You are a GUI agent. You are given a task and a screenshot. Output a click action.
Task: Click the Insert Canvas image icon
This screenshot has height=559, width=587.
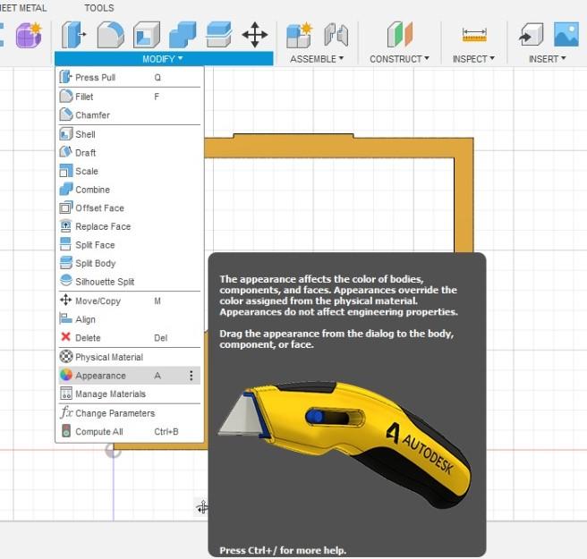[x=566, y=35]
